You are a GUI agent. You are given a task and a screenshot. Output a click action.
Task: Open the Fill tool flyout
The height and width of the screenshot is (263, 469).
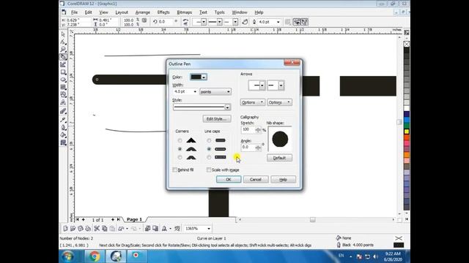click(63, 135)
